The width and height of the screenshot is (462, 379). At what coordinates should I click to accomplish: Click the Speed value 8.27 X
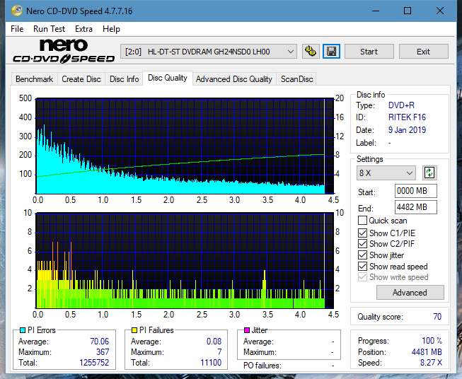[431, 363]
